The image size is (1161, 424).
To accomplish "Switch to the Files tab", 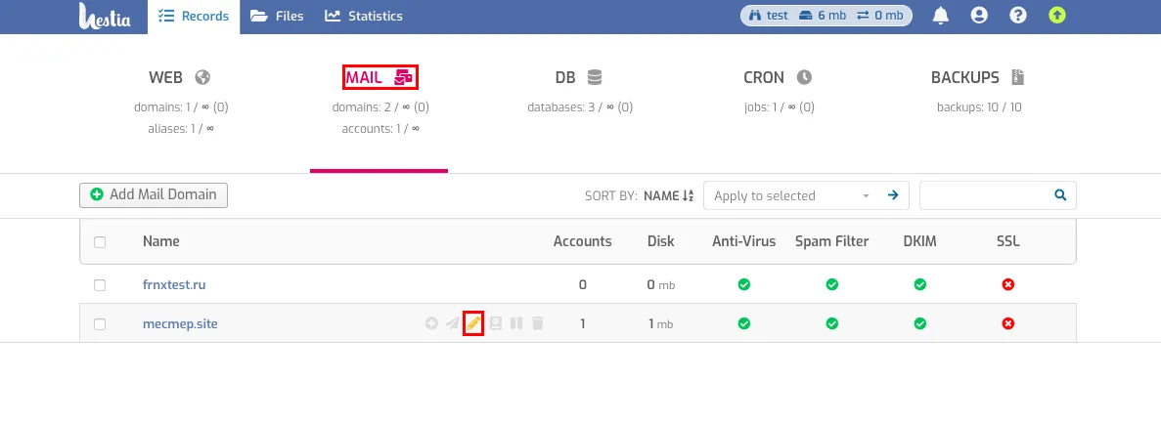I will (x=277, y=17).
